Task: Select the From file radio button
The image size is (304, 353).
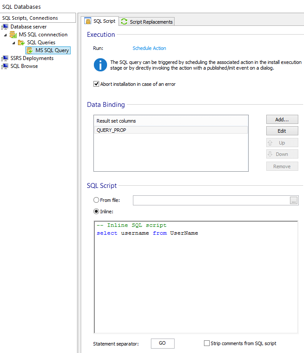Action: [97, 200]
